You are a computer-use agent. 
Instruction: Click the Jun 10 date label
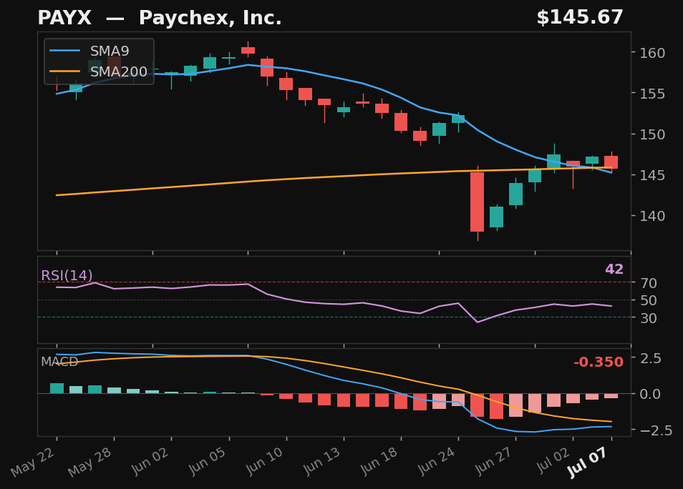coord(265,461)
